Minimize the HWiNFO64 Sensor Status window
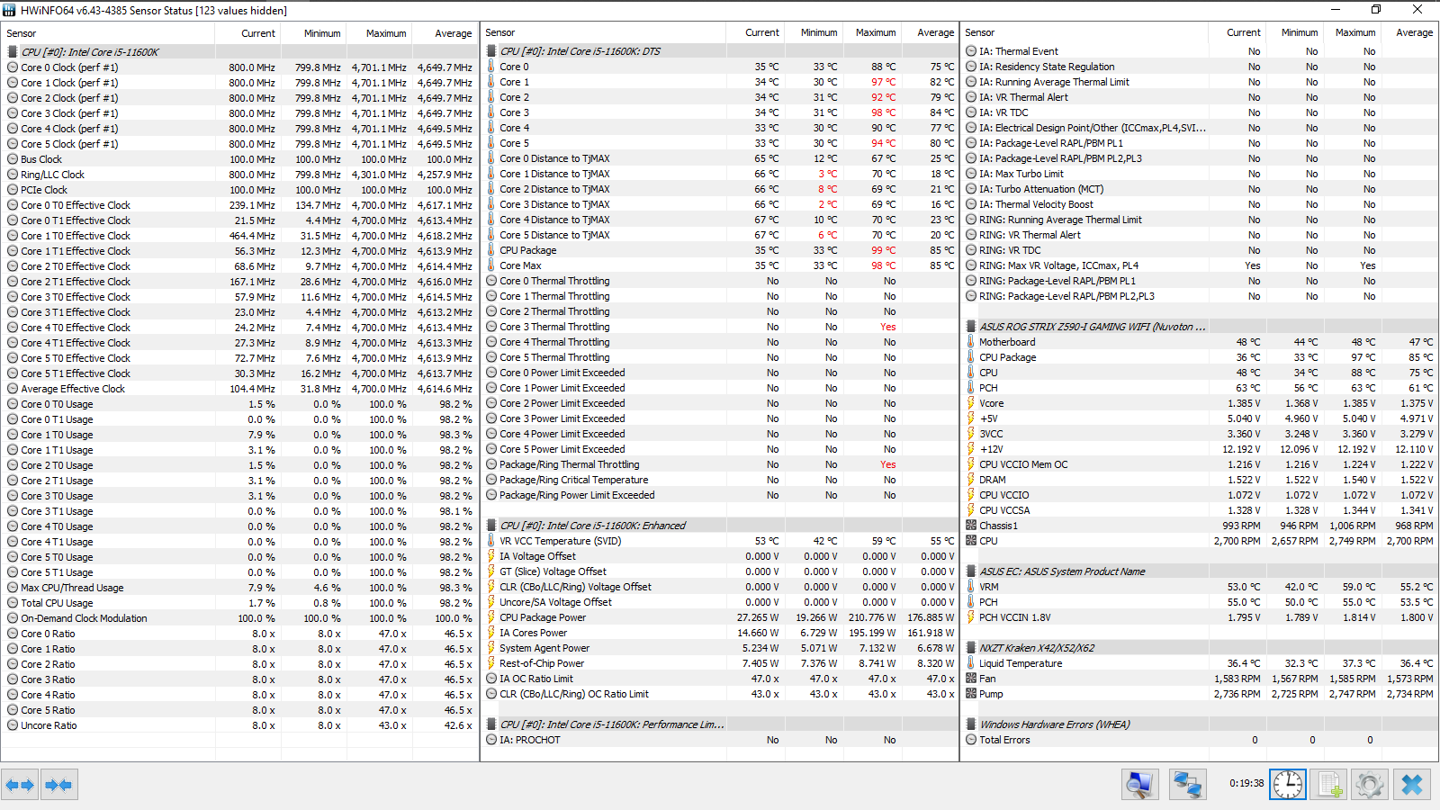Image resolution: width=1440 pixels, height=810 pixels. [1334, 9]
